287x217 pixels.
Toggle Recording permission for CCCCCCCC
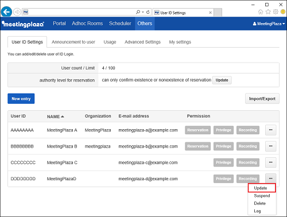(x=248, y=162)
